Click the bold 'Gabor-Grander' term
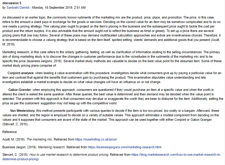Image resolution: width=225 pixels, height=165 pixels. click(x=19, y=90)
